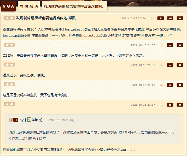The image size is (187, 156).
Task: Open gear menu on the 21:15 reply
Action: pyautogui.click(x=180, y=85)
